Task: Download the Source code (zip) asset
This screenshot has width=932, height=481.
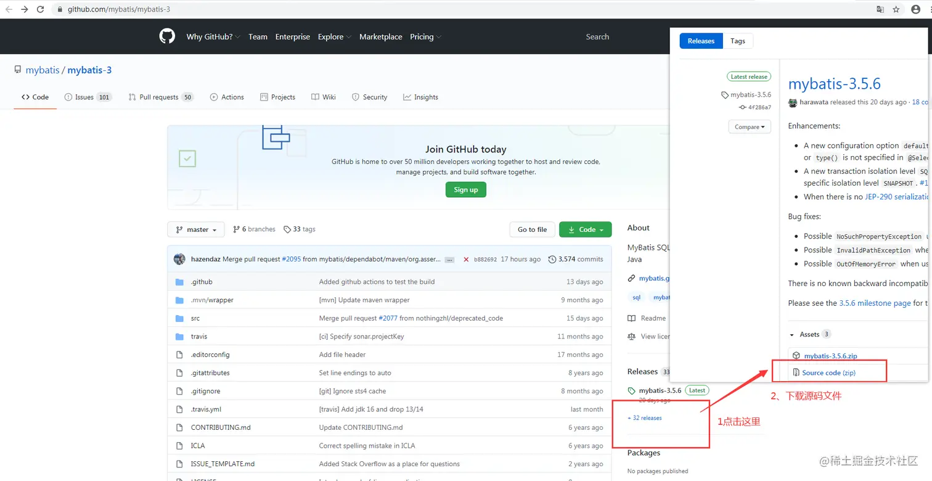Action: [x=828, y=372]
